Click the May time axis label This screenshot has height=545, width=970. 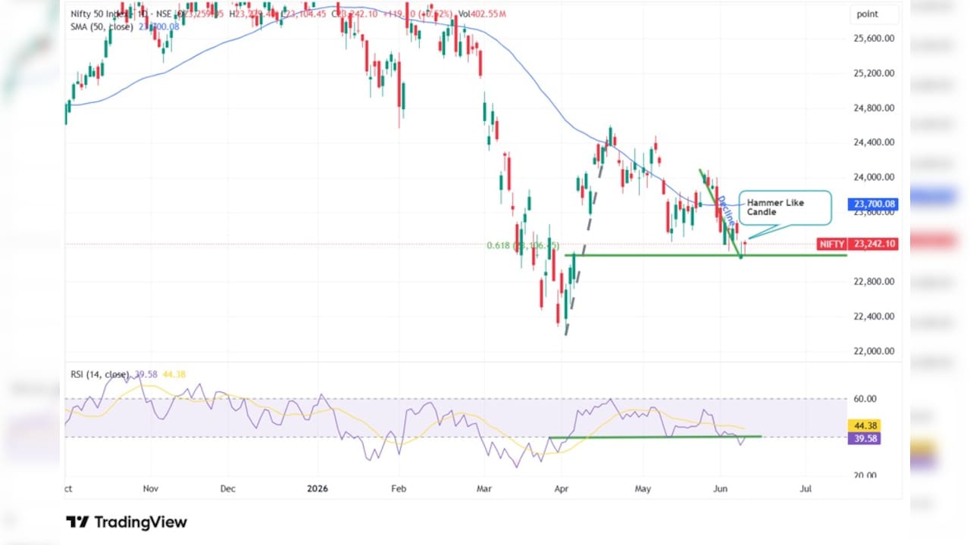tap(643, 488)
